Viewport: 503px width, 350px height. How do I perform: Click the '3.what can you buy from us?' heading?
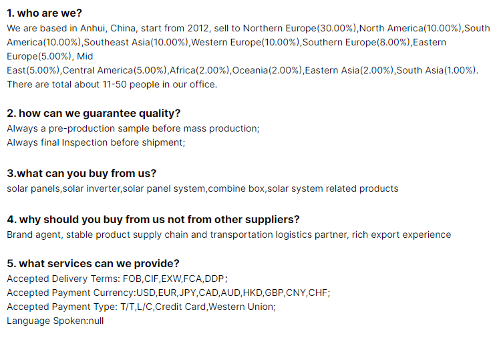(81, 173)
